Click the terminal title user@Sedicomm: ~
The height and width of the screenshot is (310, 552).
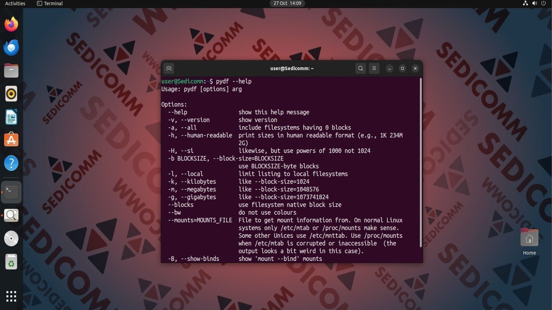click(292, 68)
